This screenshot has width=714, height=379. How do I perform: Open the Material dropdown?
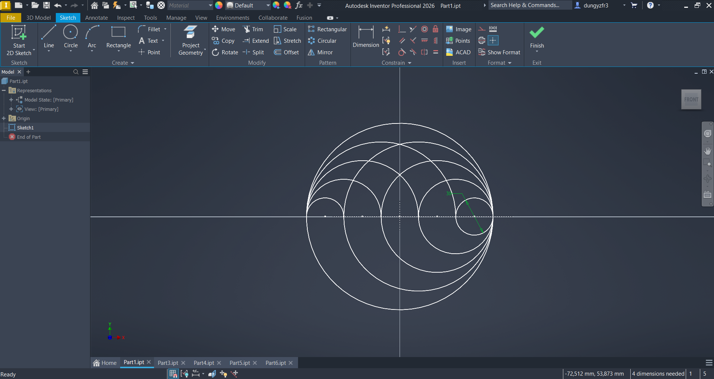tap(210, 6)
